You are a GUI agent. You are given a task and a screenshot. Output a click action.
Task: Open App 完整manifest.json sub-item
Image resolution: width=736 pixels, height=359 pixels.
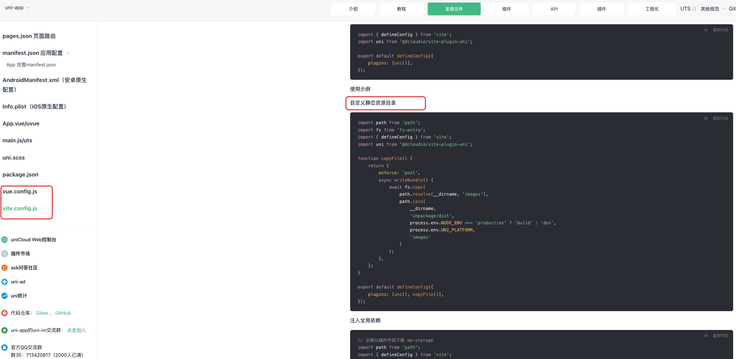(x=31, y=65)
